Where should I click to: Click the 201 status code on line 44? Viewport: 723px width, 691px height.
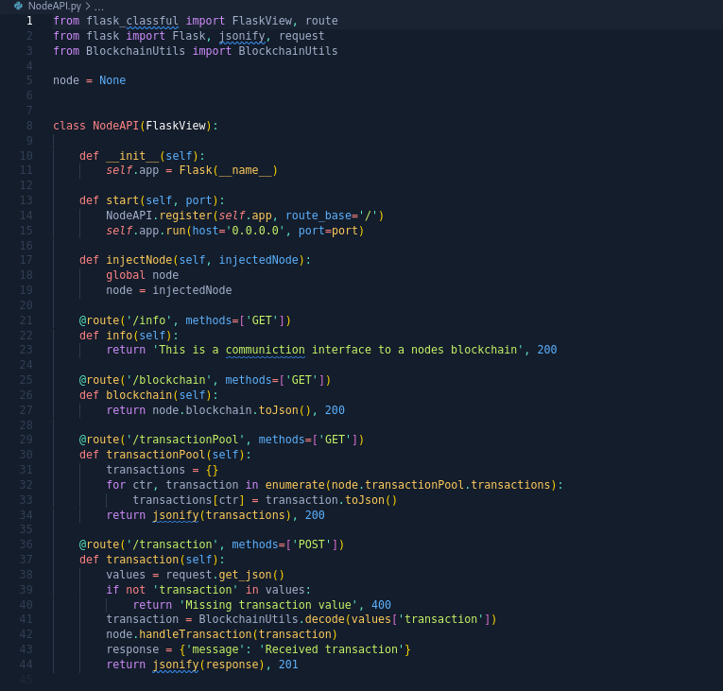tap(288, 665)
